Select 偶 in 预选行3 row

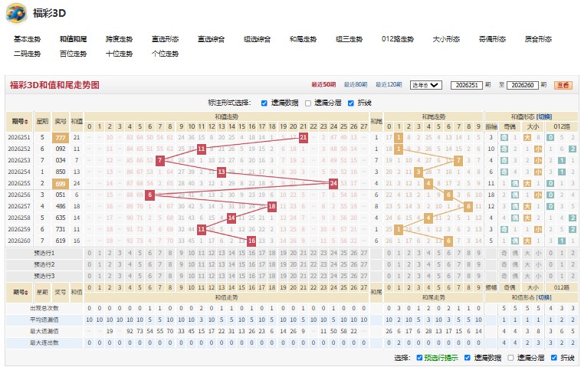(x=515, y=277)
